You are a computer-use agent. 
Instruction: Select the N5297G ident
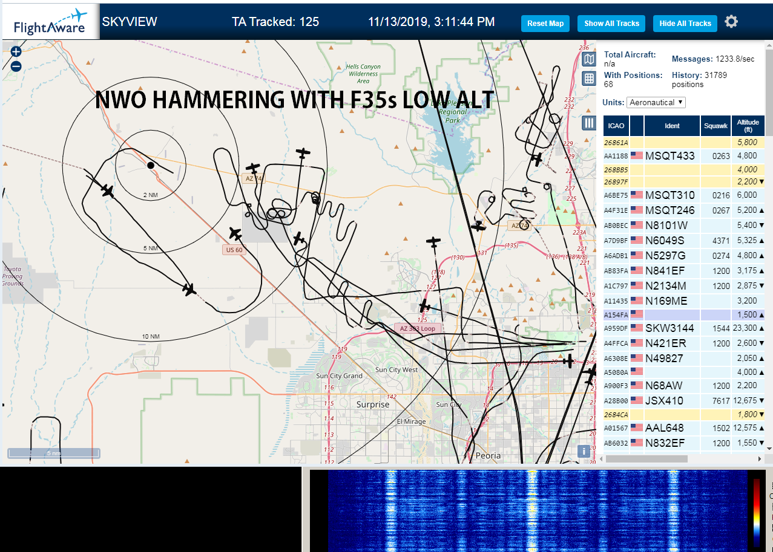click(x=666, y=256)
